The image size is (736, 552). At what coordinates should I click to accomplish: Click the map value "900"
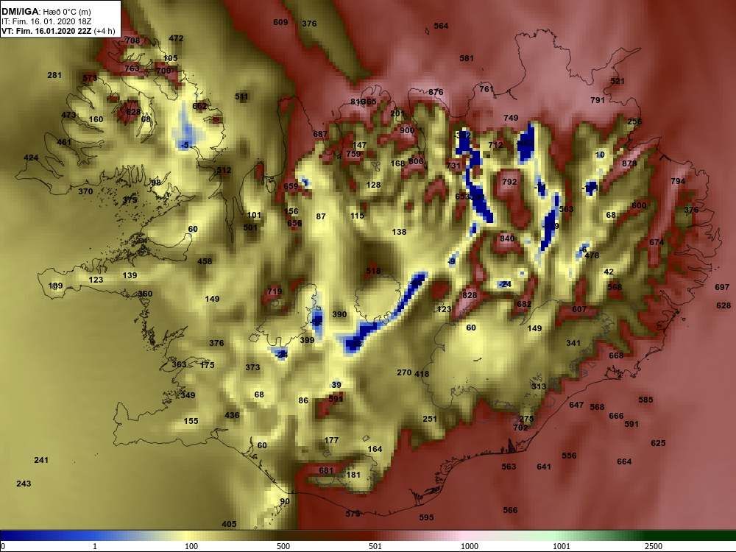tap(407, 130)
